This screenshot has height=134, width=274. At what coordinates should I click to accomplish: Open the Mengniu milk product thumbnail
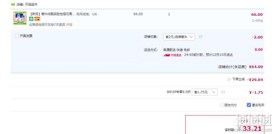click(20, 18)
